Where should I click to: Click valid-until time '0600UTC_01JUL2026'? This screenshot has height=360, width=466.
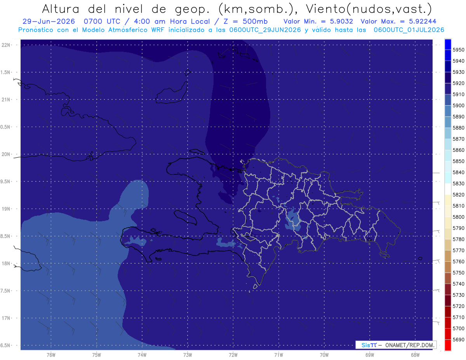pyautogui.click(x=409, y=30)
